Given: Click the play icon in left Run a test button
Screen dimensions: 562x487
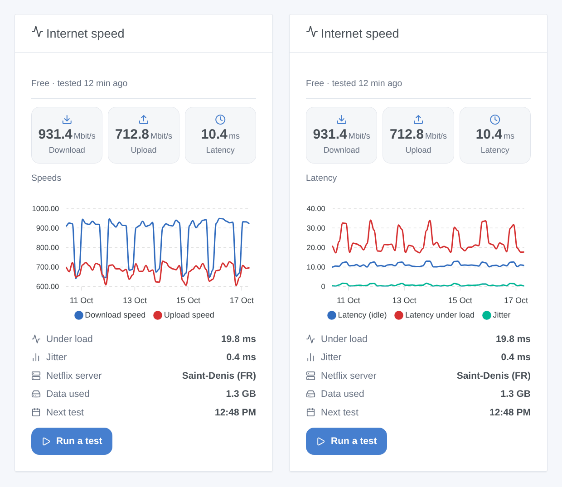Looking at the screenshot, I should coord(46,441).
